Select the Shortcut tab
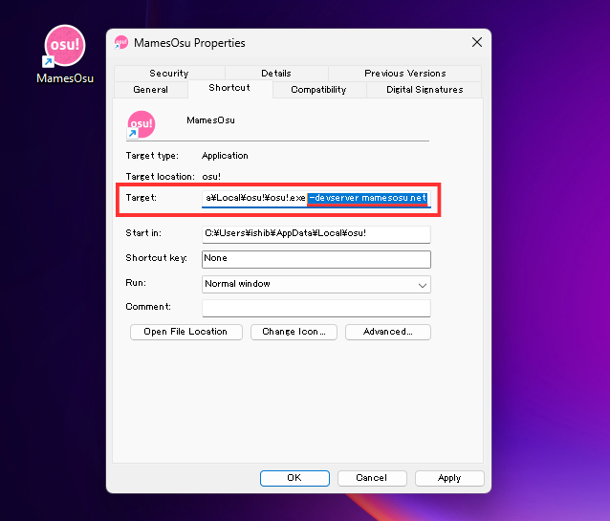 coord(229,88)
